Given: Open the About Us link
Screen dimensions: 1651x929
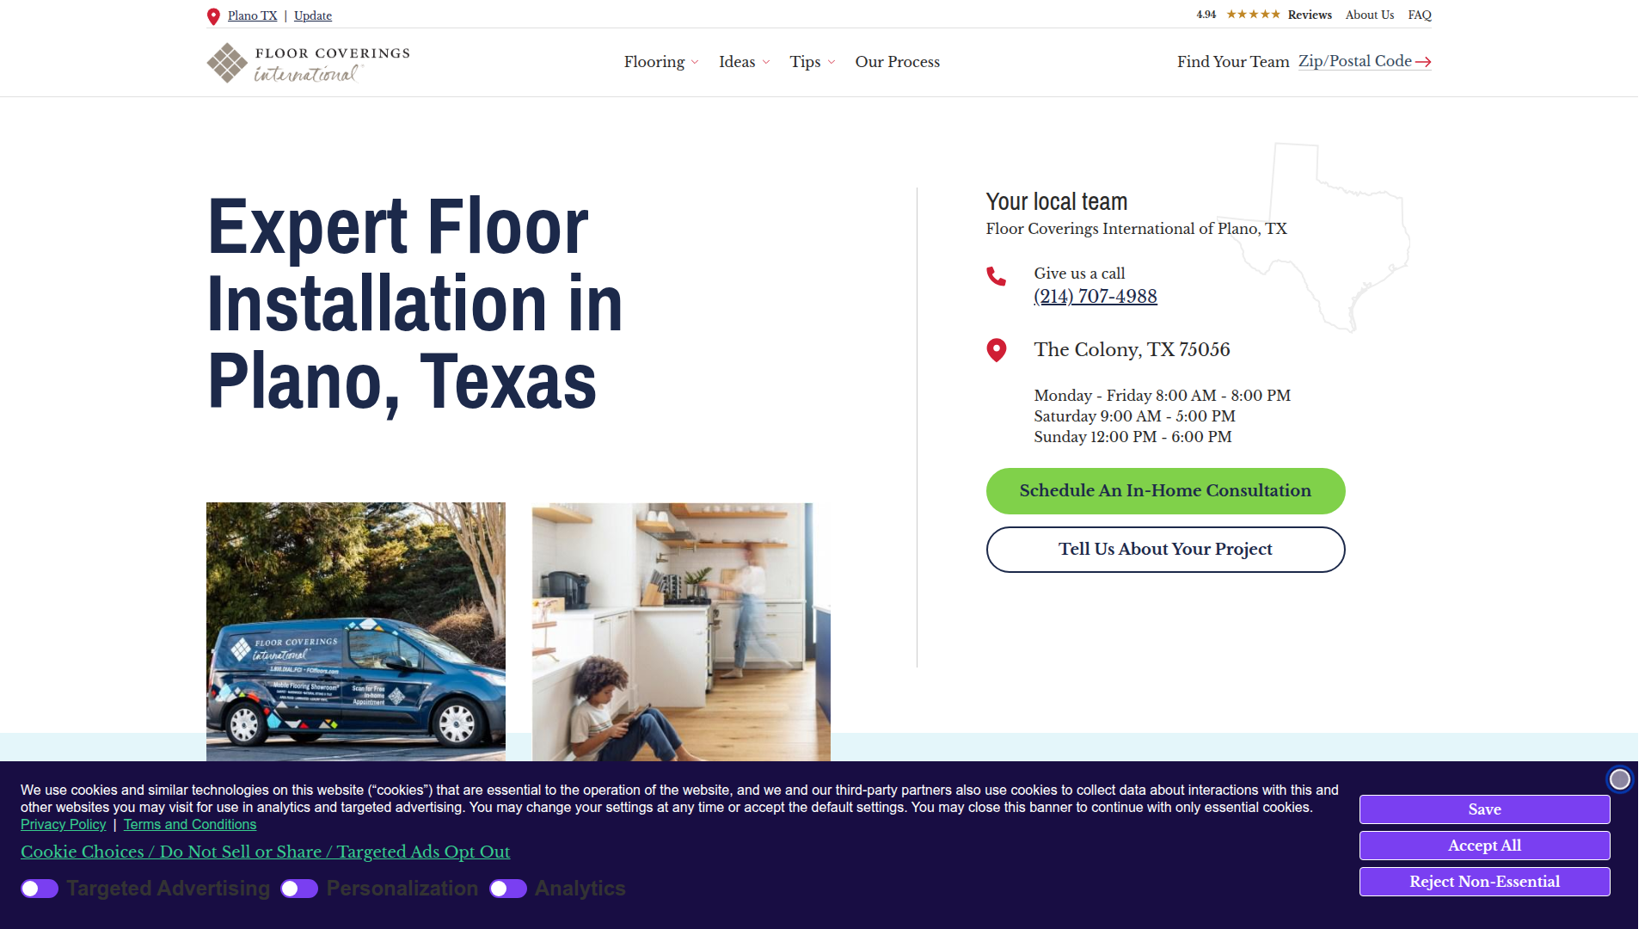Looking at the screenshot, I should tap(1369, 15).
